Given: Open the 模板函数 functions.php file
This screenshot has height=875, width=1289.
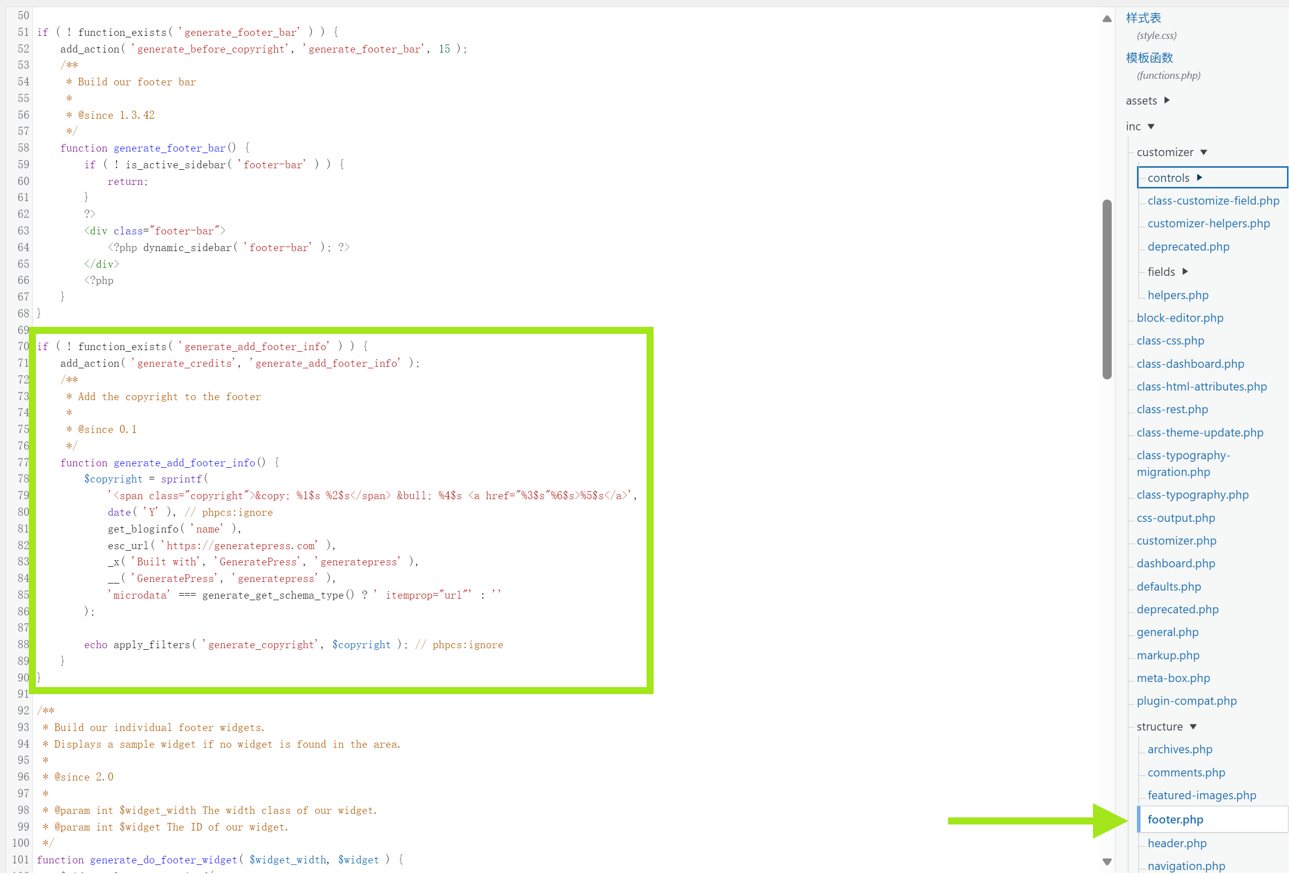Looking at the screenshot, I should click(x=1149, y=58).
